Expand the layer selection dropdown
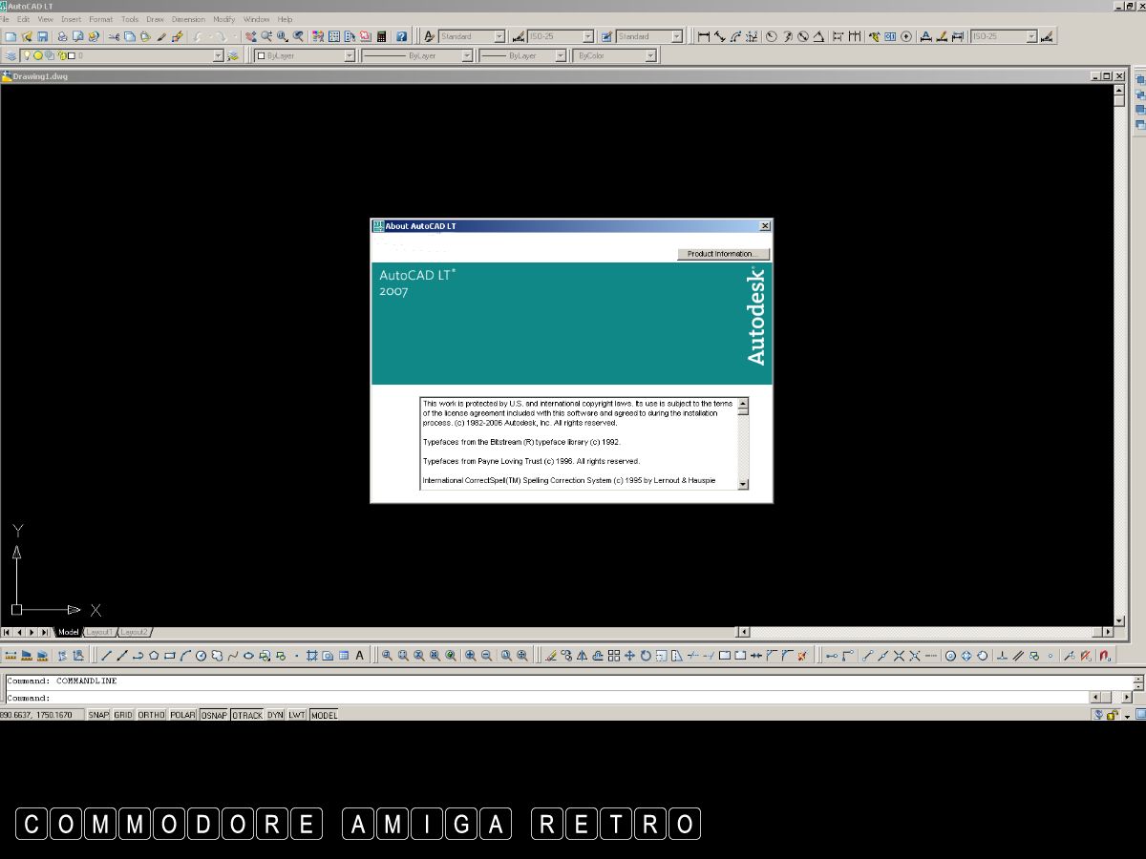This screenshot has height=859, width=1146. click(x=218, y=56)
